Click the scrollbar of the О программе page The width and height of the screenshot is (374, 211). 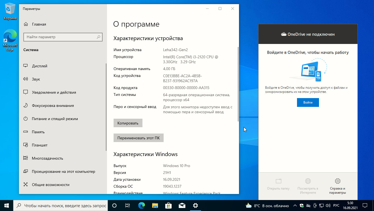238,84
